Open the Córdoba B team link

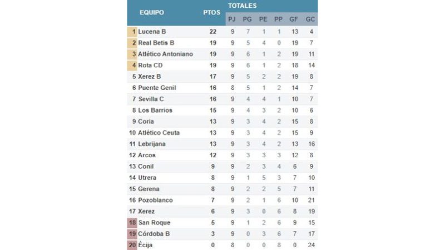(154, 234)
